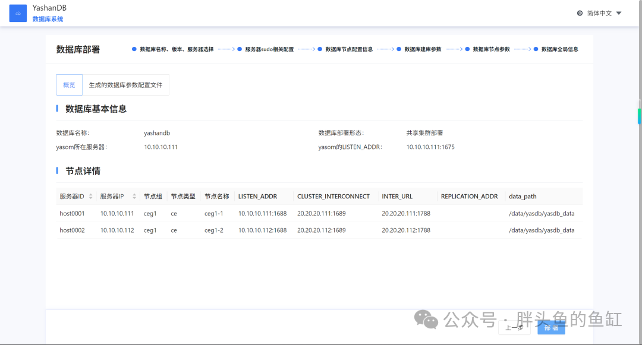Click LISTEN_ADDR value 10.10.10.111:1688
The width and height of the screenshot is (642, 345).
pos(263,213)
